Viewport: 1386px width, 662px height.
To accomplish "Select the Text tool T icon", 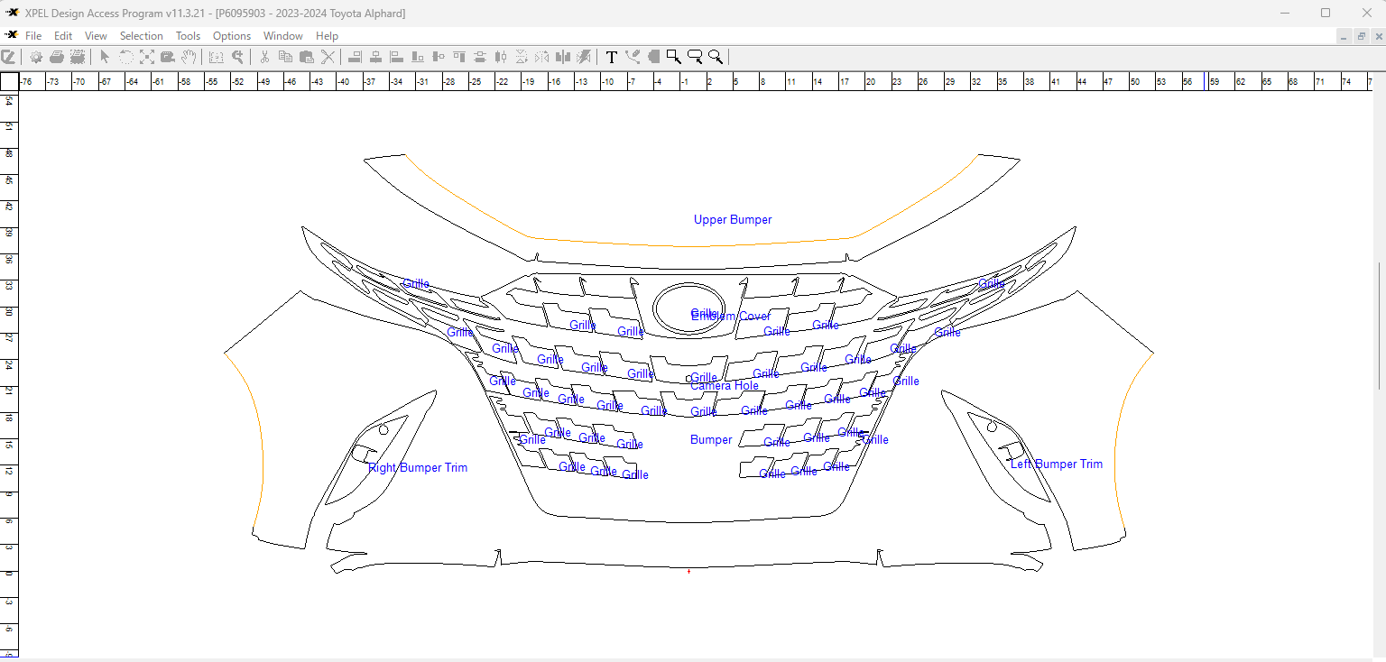I will click(x=611, y=57).
